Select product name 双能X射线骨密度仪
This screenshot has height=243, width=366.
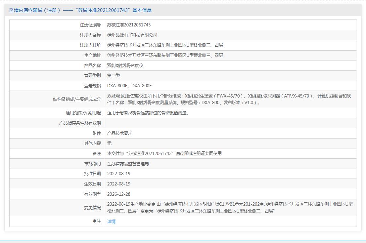pyautogui.click(x=125, y=65)
